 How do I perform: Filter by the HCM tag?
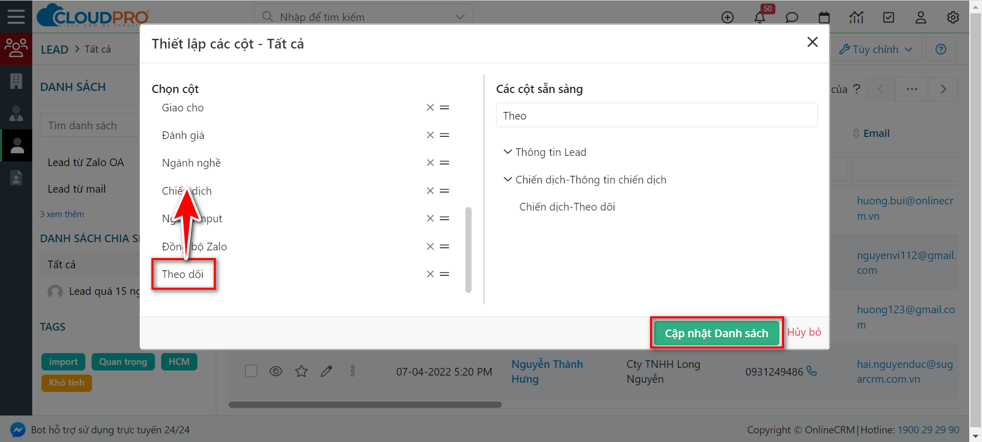click(179, 362)
